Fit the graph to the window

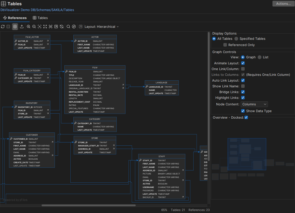pos(45,27)
